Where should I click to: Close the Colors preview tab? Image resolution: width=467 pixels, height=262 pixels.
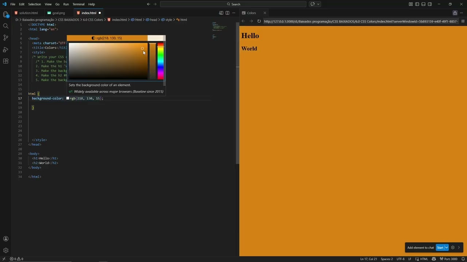pyautogui.click(x=265, y=13)
